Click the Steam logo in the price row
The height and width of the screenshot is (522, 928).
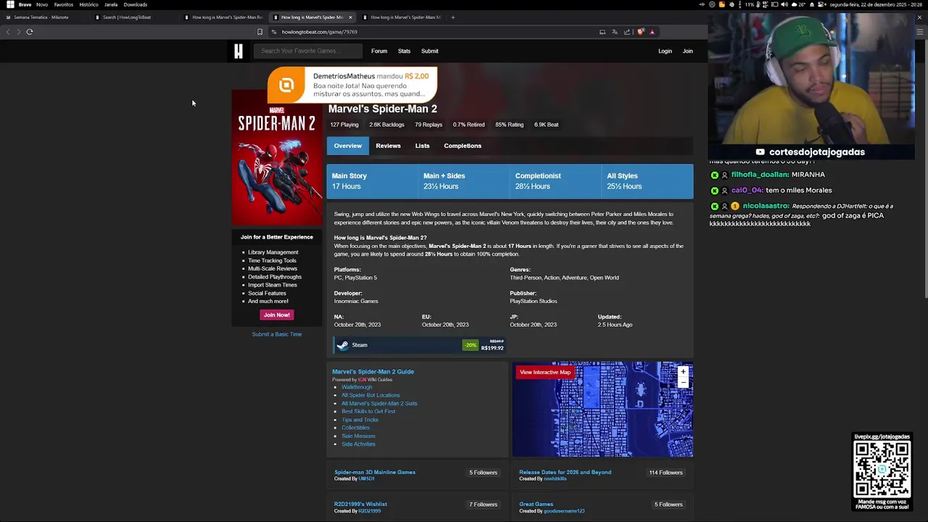[342, 345]
